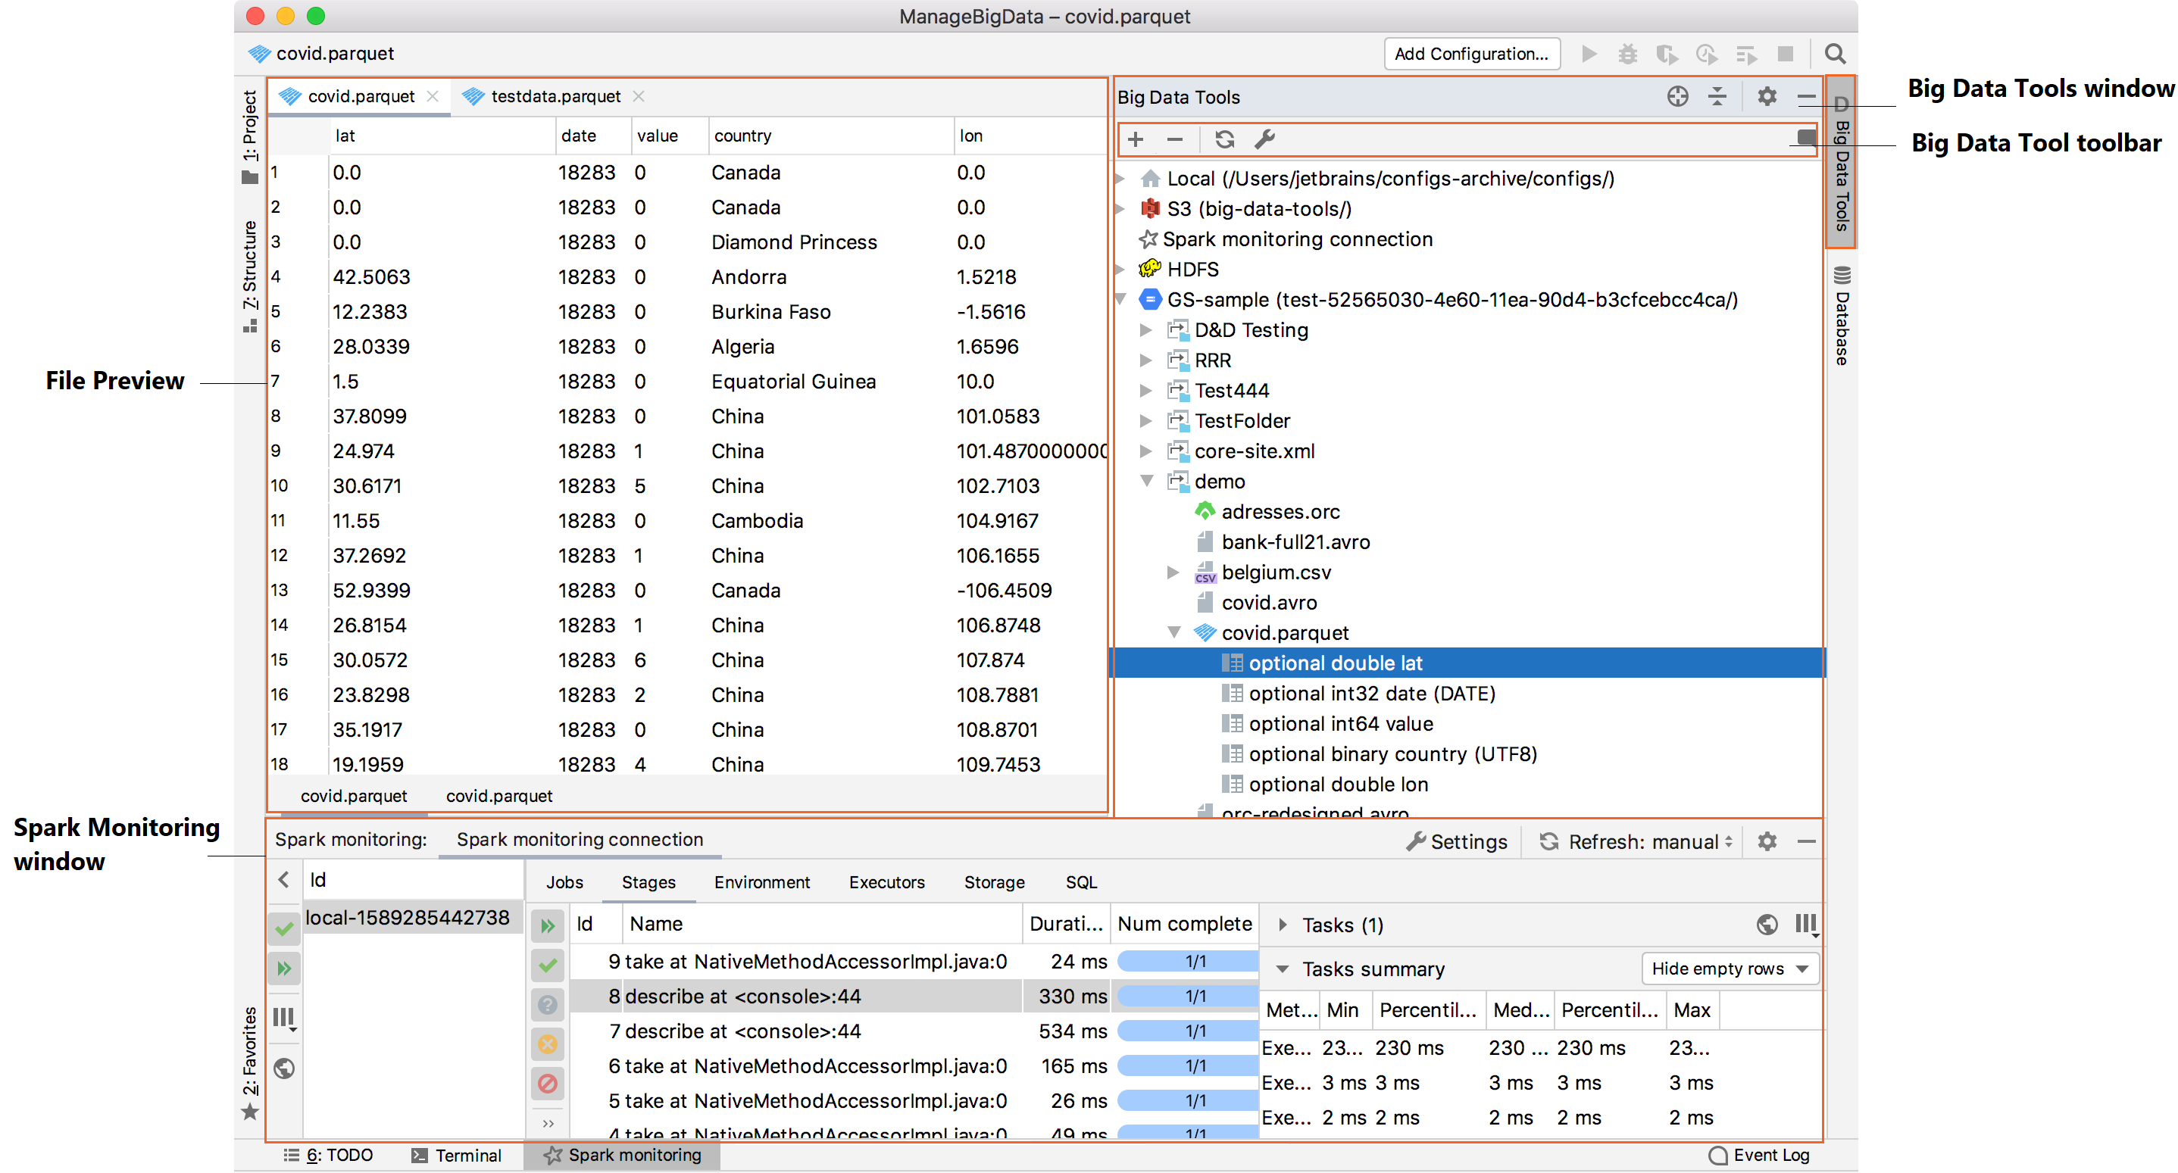Expand the S3 big-data-tools node
The width and height of the screenshot is (2178, 1173).
(x=1120, y=209)
